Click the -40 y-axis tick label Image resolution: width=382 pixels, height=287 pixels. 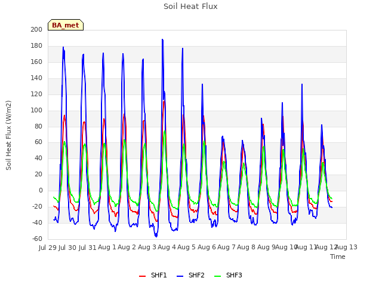37,222
